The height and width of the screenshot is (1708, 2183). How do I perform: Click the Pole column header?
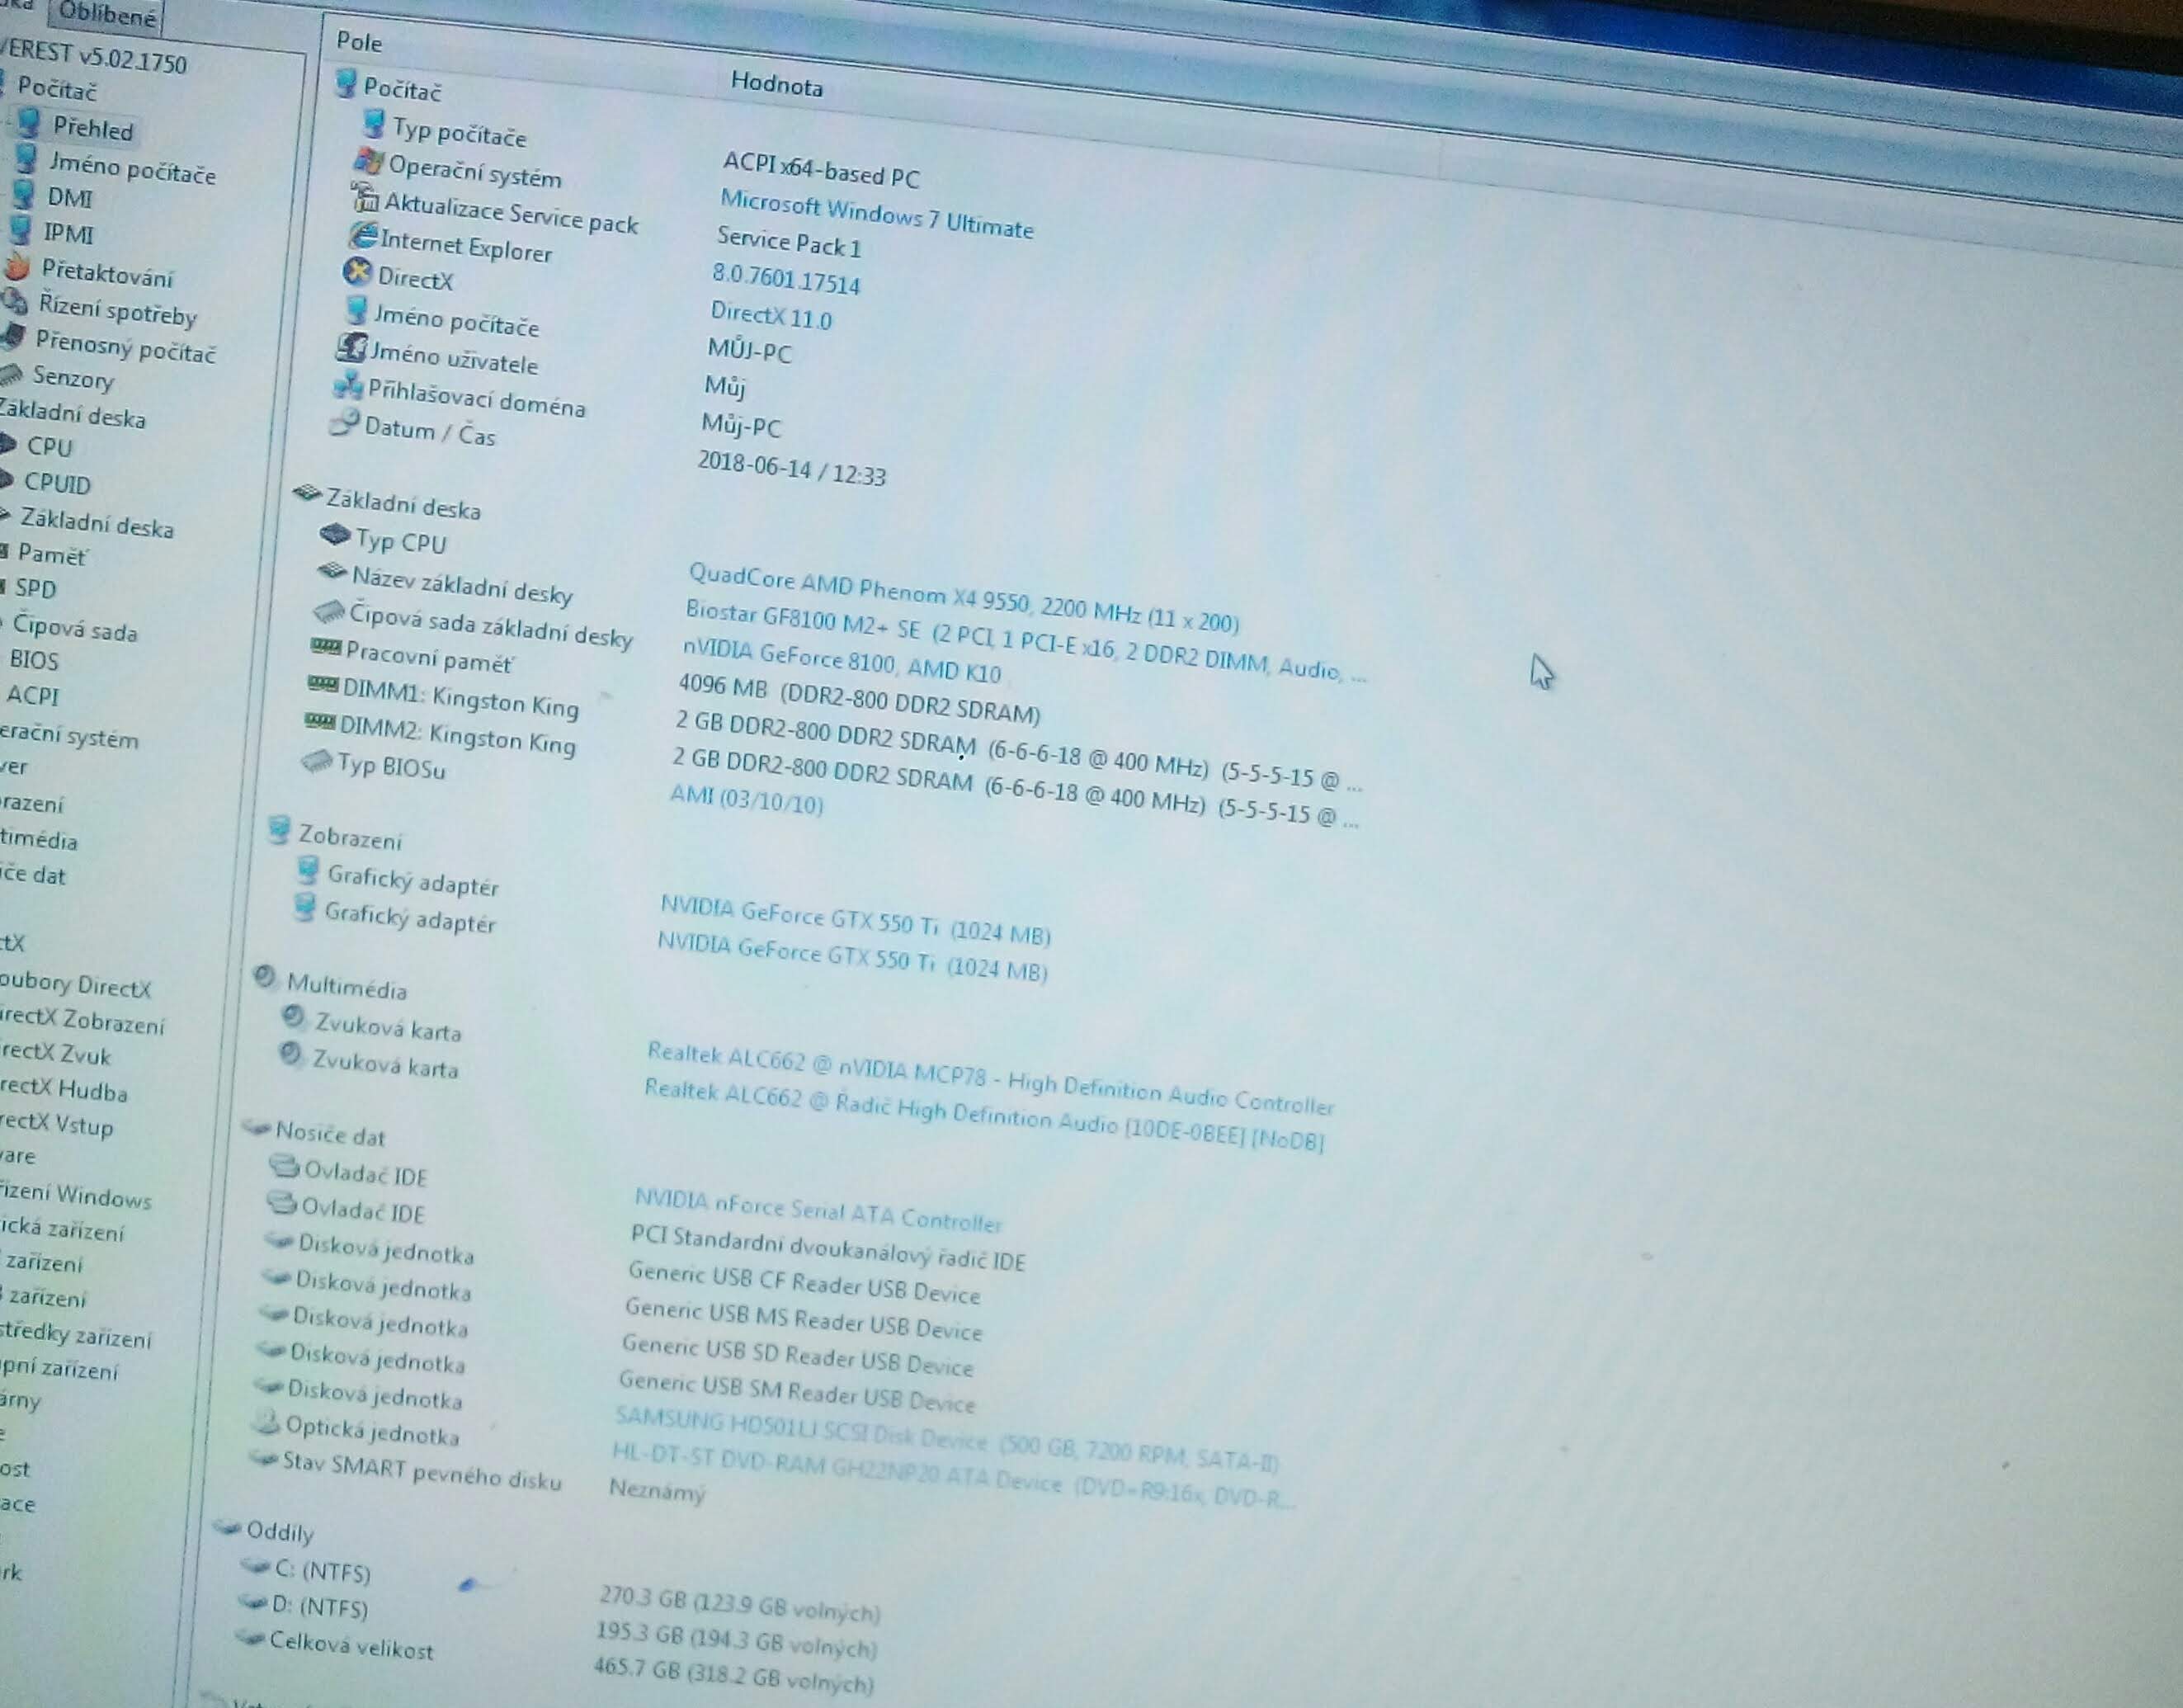pyautogui.click(x=359, y=42)
